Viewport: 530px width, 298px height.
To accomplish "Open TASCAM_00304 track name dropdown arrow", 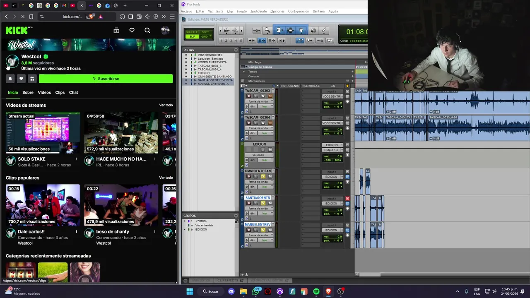I will click(272, 118).
